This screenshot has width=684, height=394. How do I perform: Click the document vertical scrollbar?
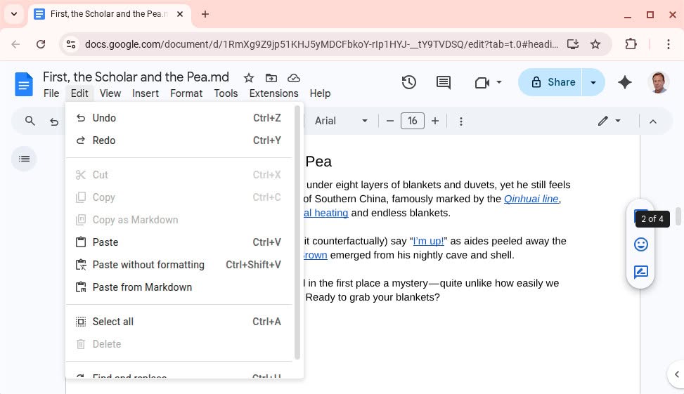[x=678, y=216]
